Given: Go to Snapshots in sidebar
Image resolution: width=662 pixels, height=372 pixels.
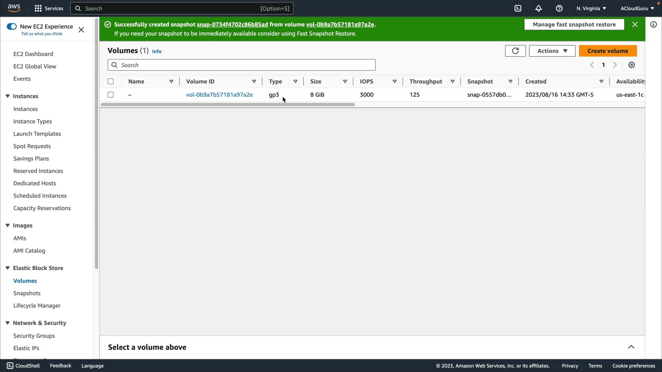Looking at the screenshot, I should pyautogui.click(x=27, y=293).
